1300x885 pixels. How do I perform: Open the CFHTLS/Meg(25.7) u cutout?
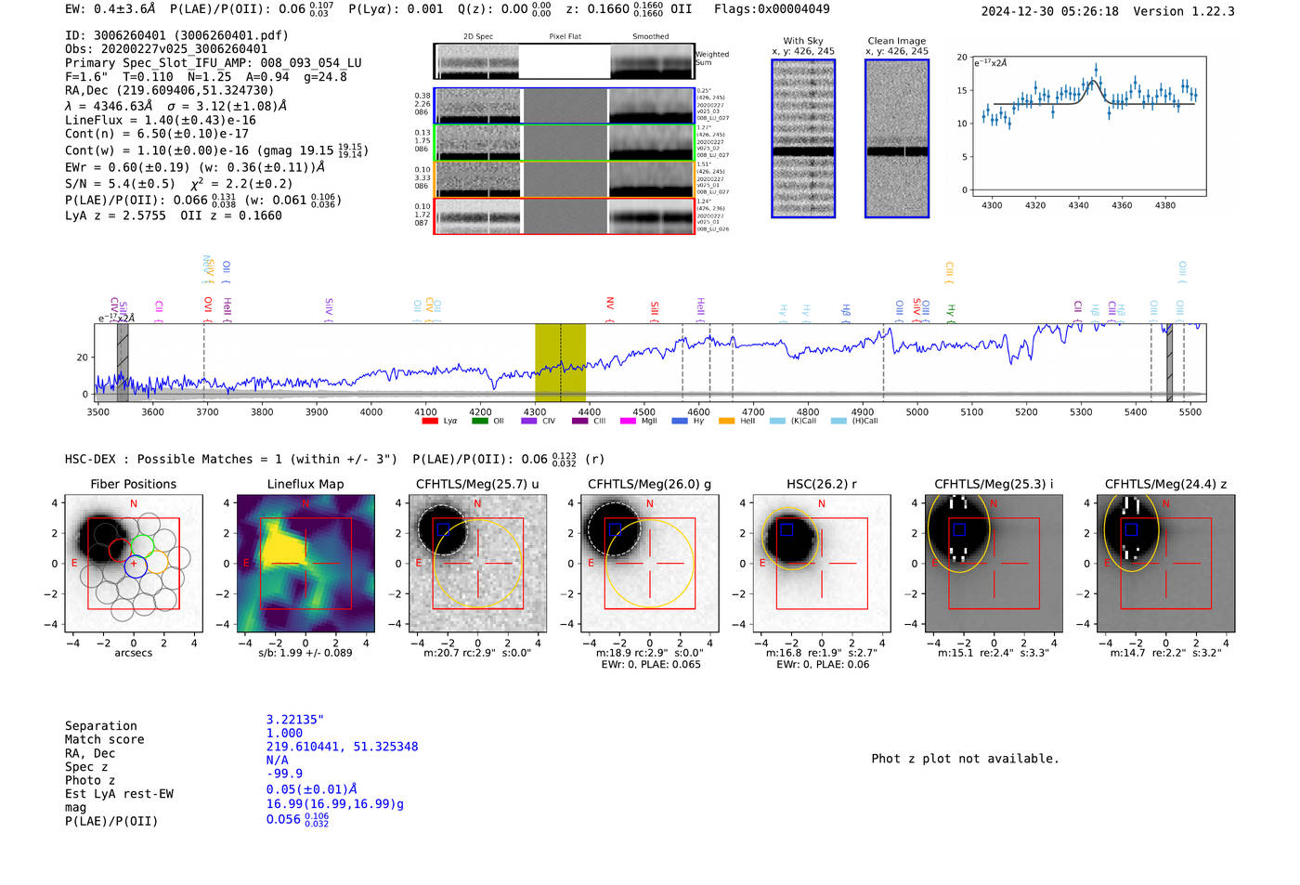coord(478,563)
